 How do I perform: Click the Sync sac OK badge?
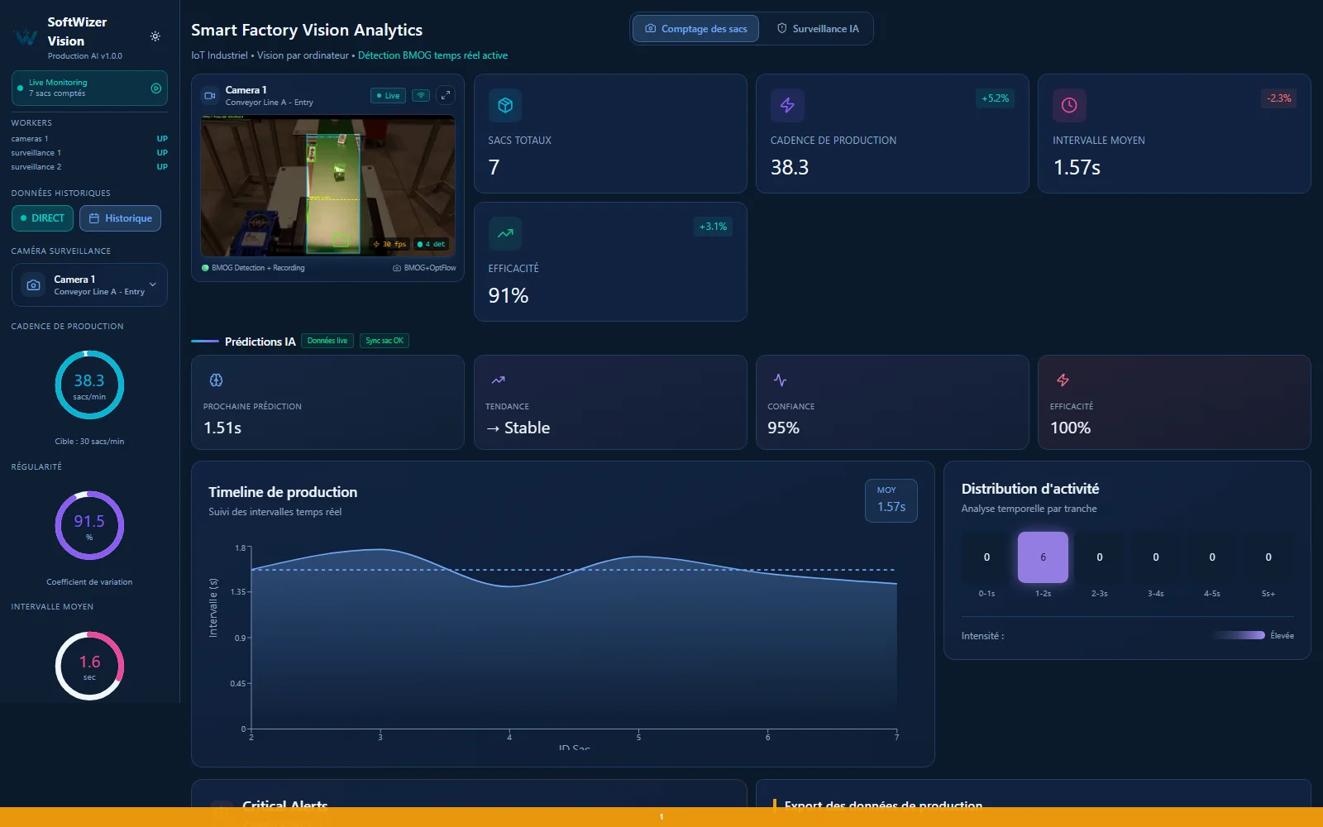(x=384, y=341)
